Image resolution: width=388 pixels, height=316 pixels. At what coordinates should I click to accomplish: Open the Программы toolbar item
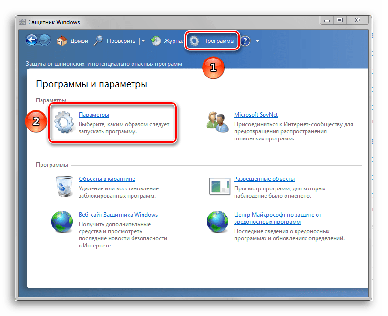(x=218, y=41)
